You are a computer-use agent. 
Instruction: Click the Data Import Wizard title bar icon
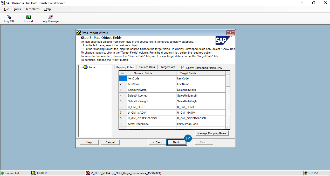(x=79, y=33)
